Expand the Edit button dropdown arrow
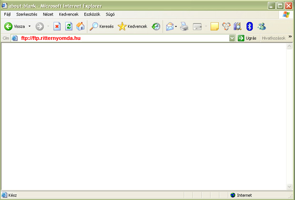 coord(206,27)
